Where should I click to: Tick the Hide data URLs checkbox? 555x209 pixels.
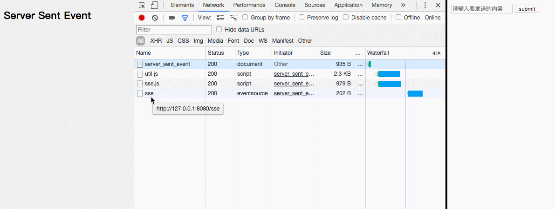coord(219,30)
